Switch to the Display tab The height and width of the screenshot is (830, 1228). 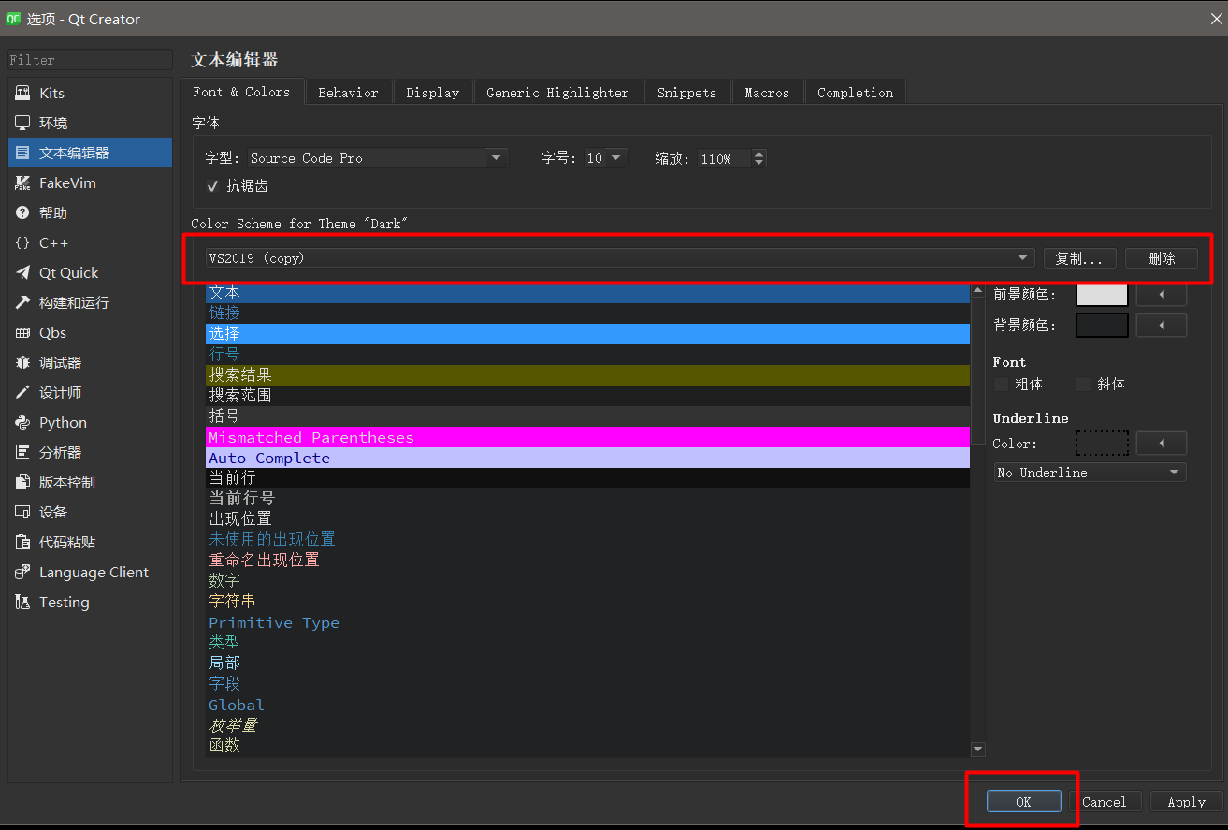(x=433, y=93)
